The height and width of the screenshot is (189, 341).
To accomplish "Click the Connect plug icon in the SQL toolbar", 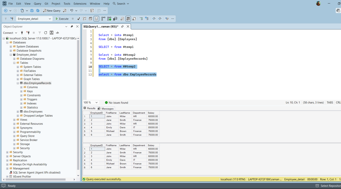I will click(6, 19).
